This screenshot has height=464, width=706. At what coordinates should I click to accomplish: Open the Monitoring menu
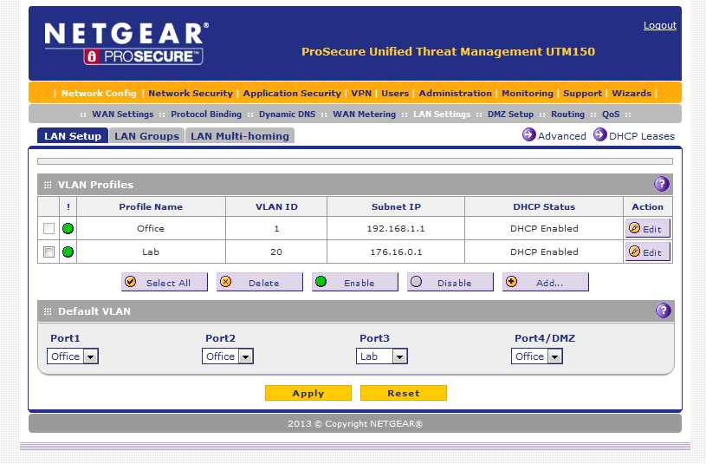pos(528,94)
